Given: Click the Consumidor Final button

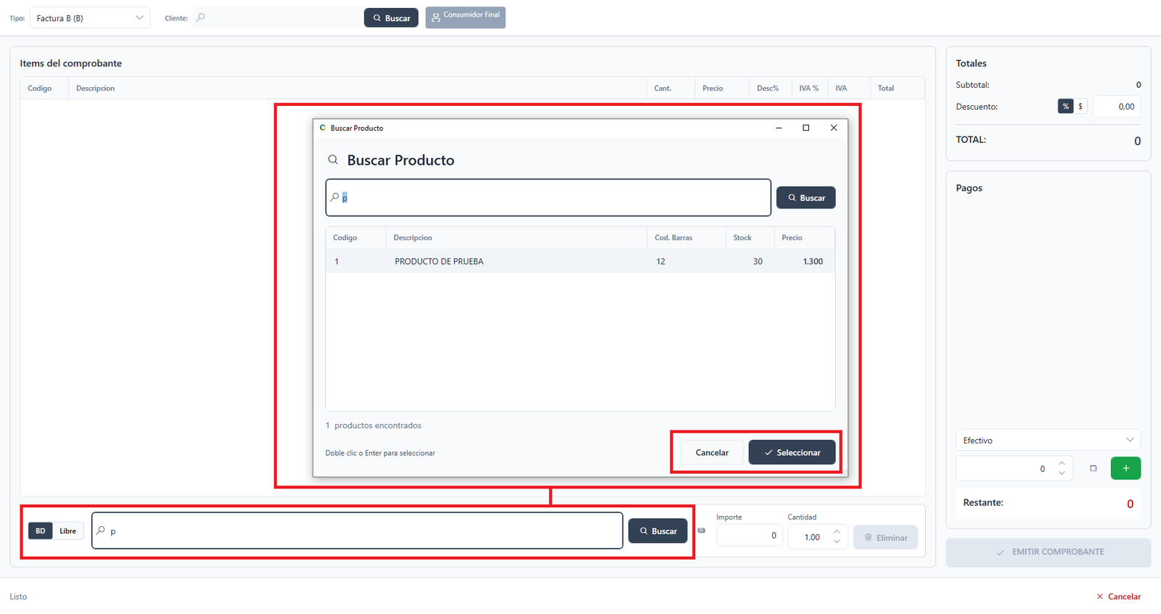Looking at the screenshot, I should 465,17.
